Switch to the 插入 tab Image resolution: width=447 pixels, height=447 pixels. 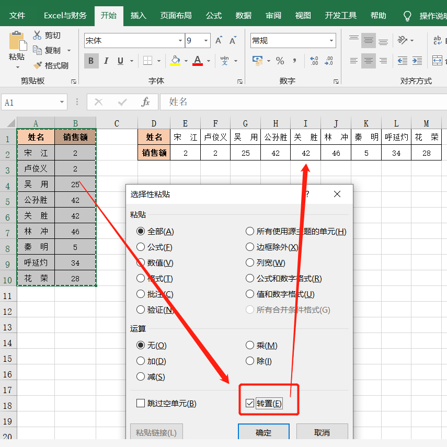pyautogui.click(x=138, y=15)
